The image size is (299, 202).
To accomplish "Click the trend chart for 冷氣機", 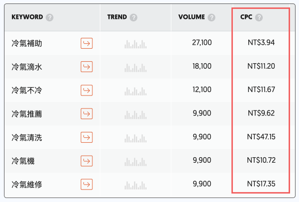I will 136,161.
